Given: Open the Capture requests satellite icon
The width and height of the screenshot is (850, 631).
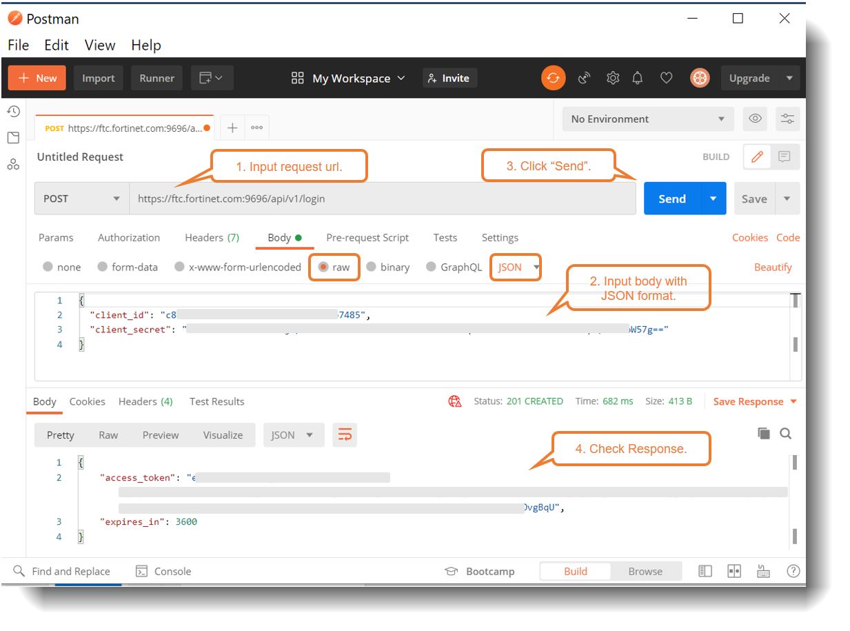Looking at the screenshot, I should [x=584, y=78].
